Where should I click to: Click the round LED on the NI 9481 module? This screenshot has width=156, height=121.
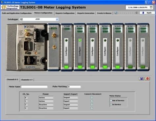(x=66, y=40)
